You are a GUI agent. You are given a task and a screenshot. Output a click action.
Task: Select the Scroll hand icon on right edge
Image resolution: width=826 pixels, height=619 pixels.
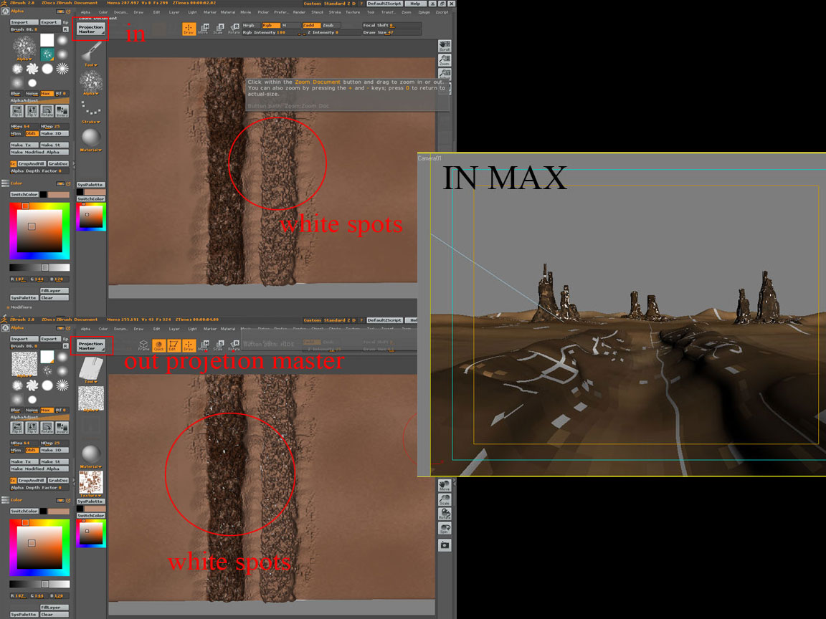pos(444,45)
